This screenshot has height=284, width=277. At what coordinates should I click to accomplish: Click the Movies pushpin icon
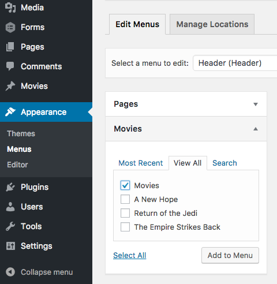(x=10, y=86)
